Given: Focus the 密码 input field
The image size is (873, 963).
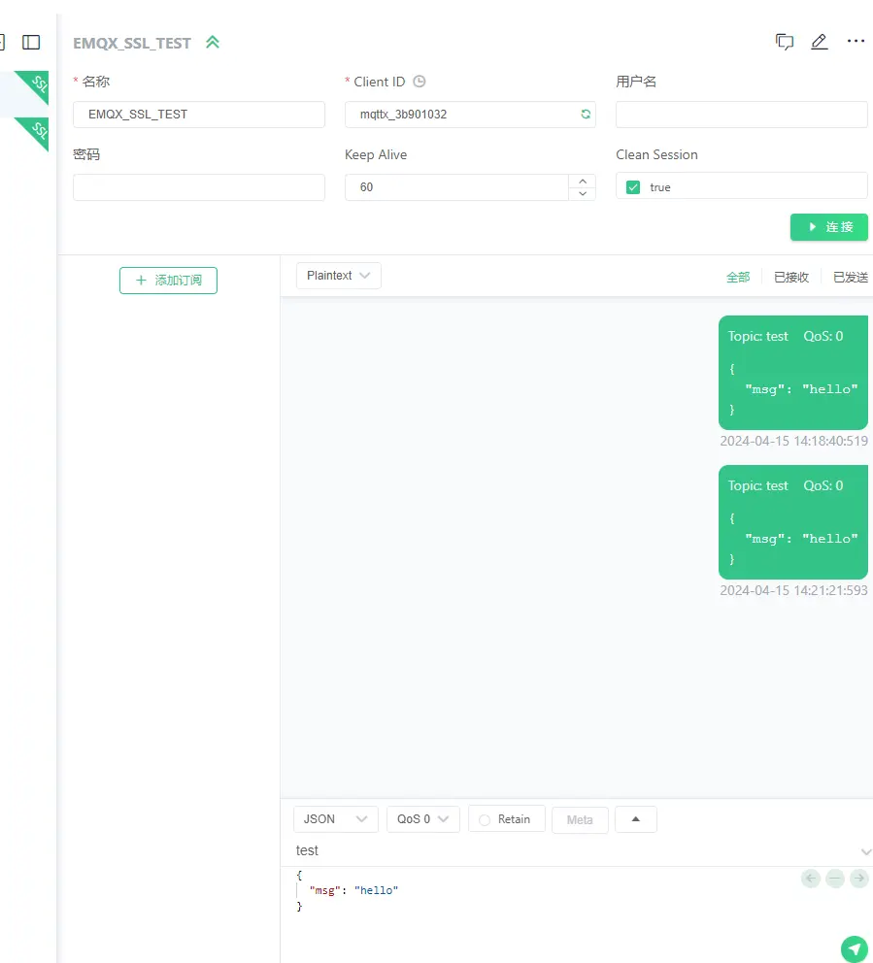Looking at the screenshot, I should tap(199, 187).
